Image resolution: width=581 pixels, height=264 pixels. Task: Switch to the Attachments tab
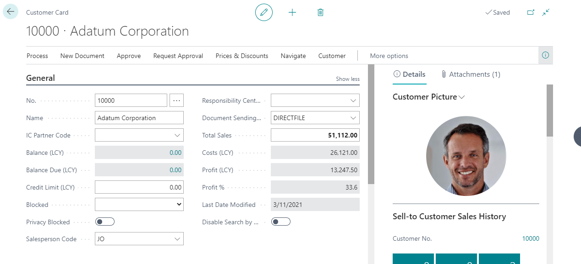pyautogui.click(x=475, y=74)
